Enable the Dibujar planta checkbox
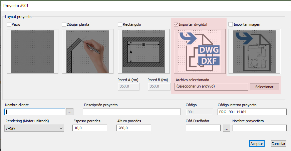This screenshot has height=151, width=291. (x=64, y=24)
